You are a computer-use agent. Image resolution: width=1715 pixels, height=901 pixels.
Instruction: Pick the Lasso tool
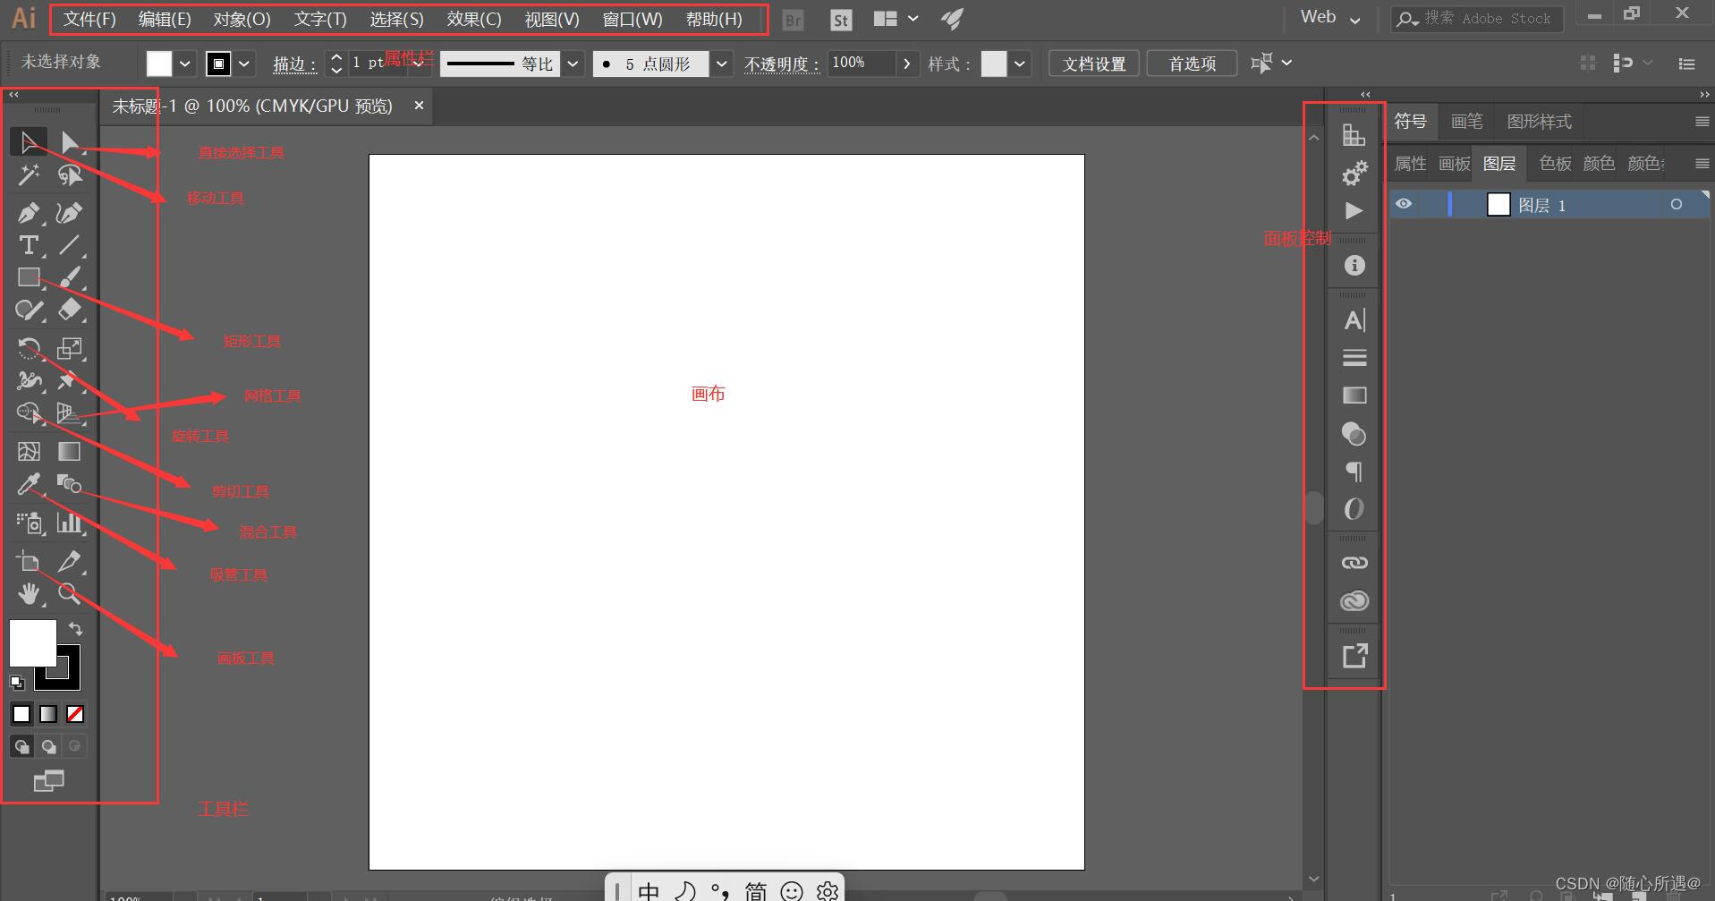(x=70, y=175)
